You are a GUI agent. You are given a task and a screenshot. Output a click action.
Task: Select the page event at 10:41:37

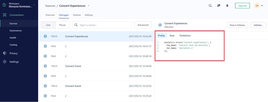96,46
